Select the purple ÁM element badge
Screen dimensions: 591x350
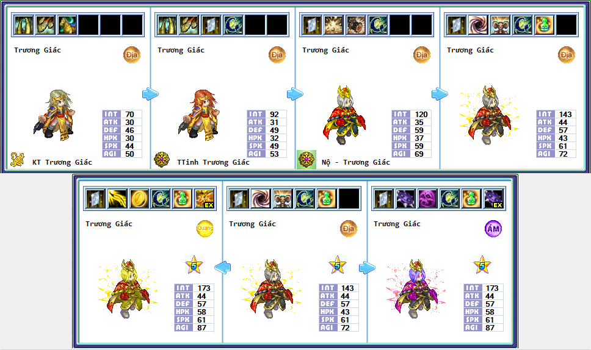click(x=493, y=229)
